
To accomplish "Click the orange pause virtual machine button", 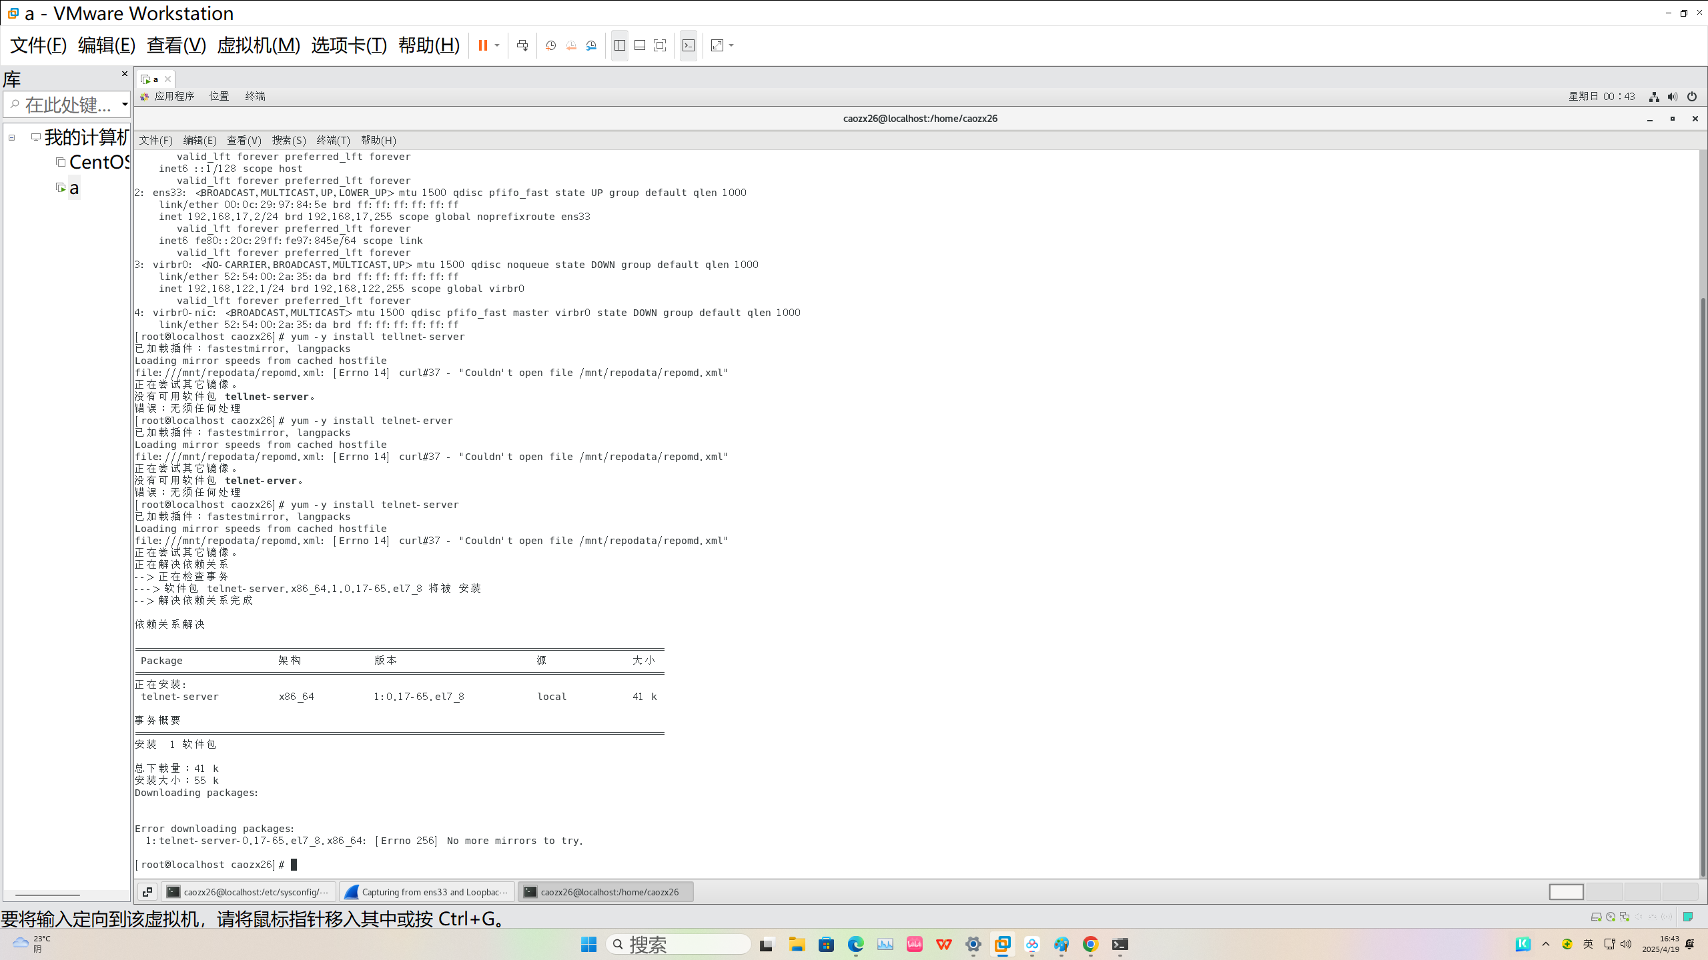I will click(x=482, y=45).
